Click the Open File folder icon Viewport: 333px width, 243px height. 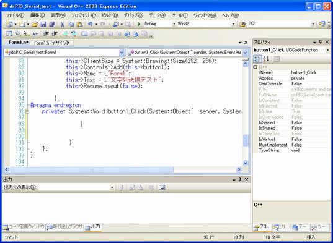(35, 24)
